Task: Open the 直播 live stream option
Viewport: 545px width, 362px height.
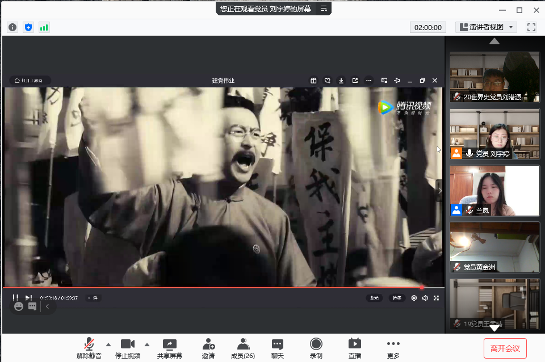Action: tap(355, 348)
